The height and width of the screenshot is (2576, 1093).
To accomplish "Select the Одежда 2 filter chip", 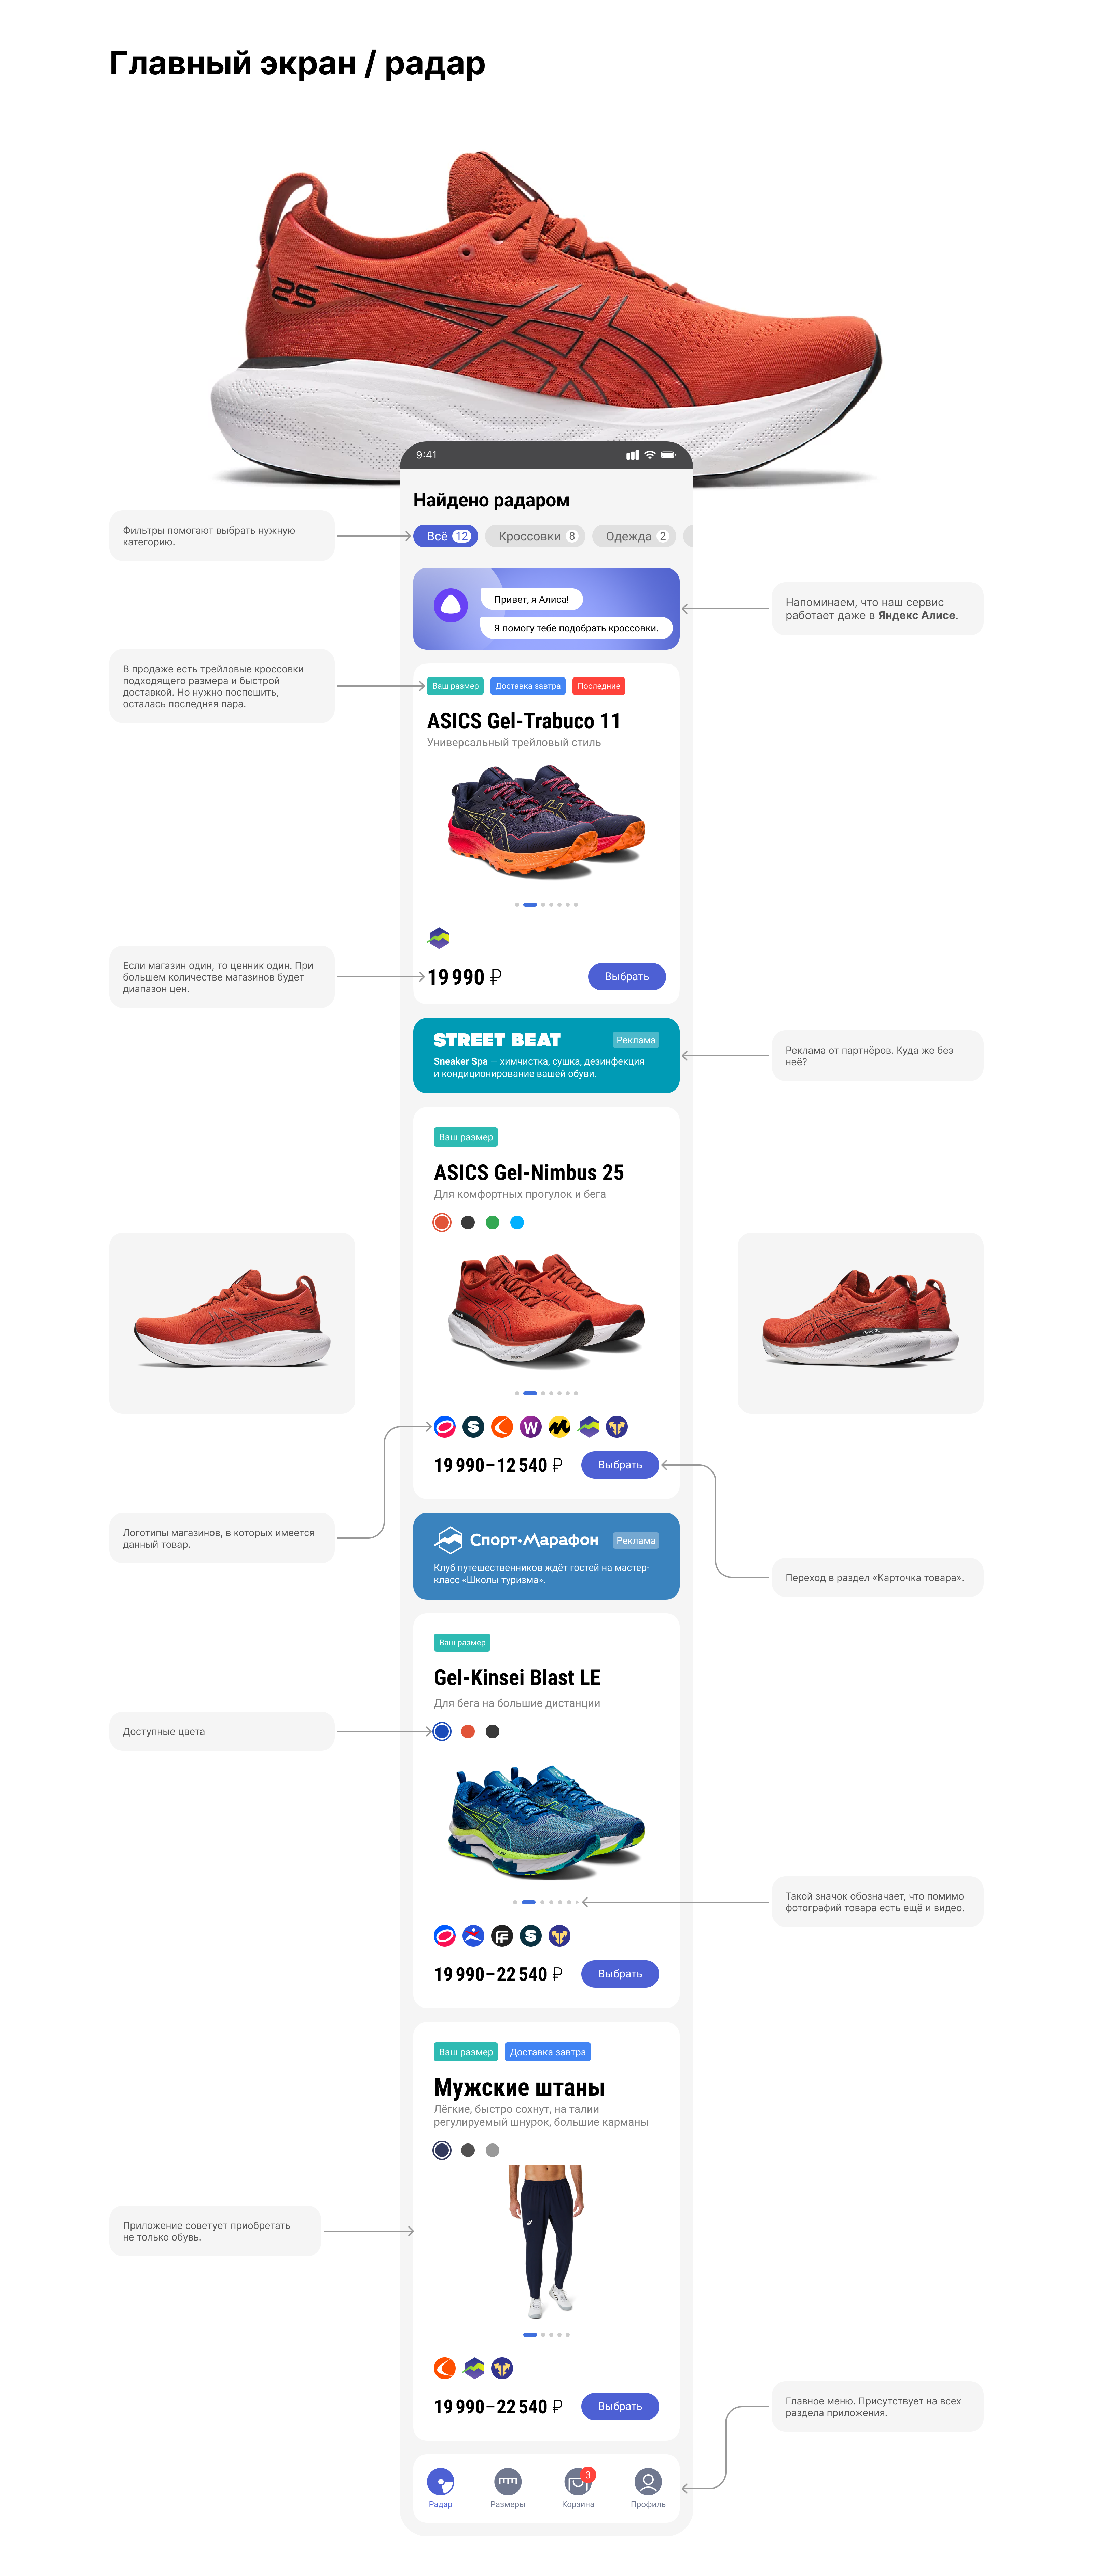I will pyautogui.click(x=634, y=536).
